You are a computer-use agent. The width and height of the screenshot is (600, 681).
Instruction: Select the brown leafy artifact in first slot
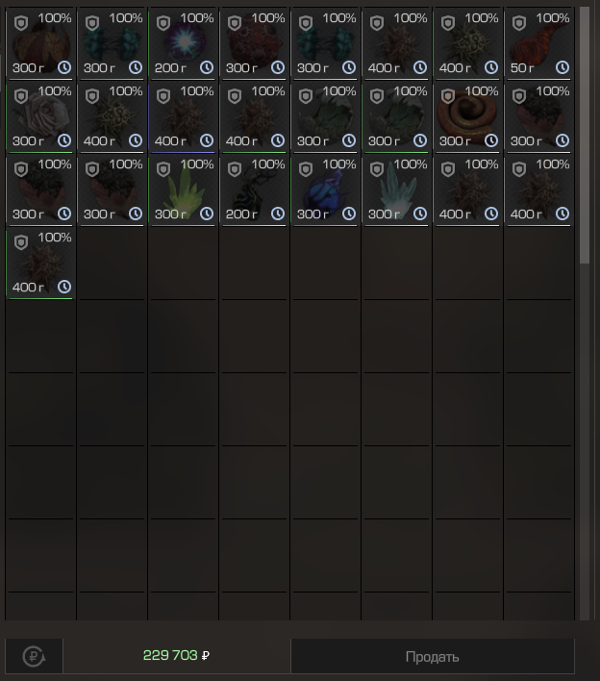(x=40, y=44)
